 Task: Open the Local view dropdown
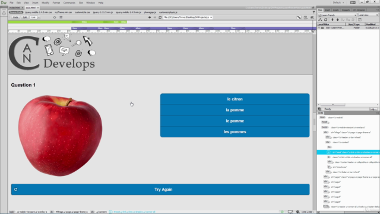368,15
